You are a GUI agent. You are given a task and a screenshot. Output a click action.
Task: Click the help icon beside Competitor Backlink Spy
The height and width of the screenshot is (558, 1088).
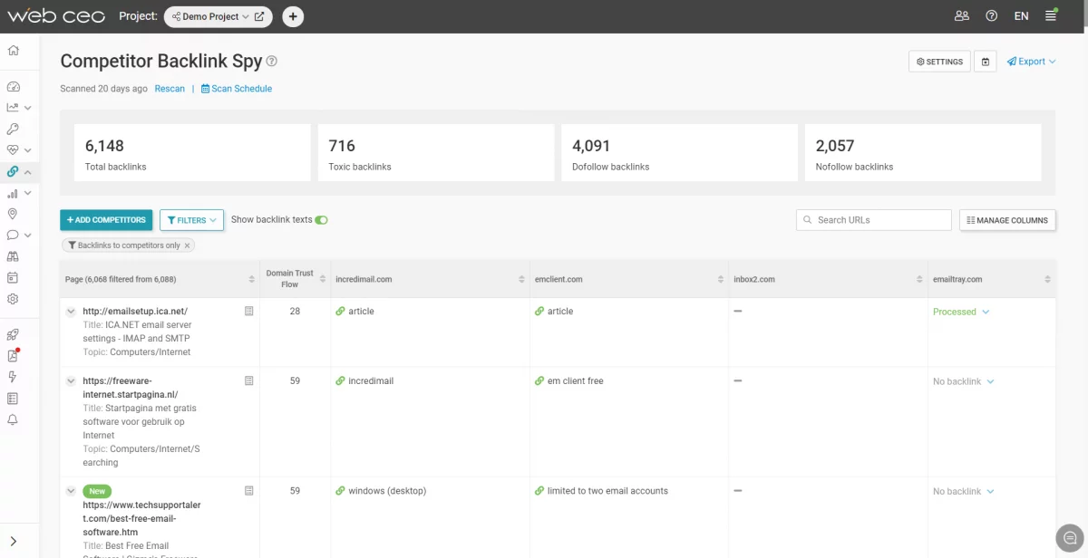(271, 62)
